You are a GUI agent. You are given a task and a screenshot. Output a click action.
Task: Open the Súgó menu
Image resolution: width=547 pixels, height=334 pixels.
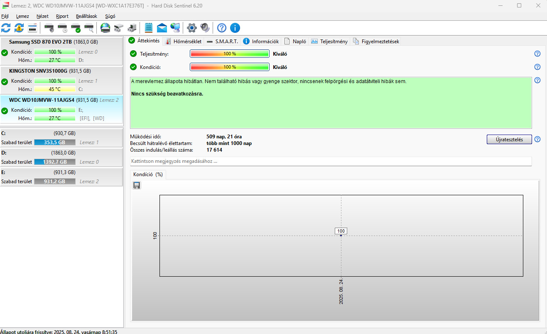(110, 16)
